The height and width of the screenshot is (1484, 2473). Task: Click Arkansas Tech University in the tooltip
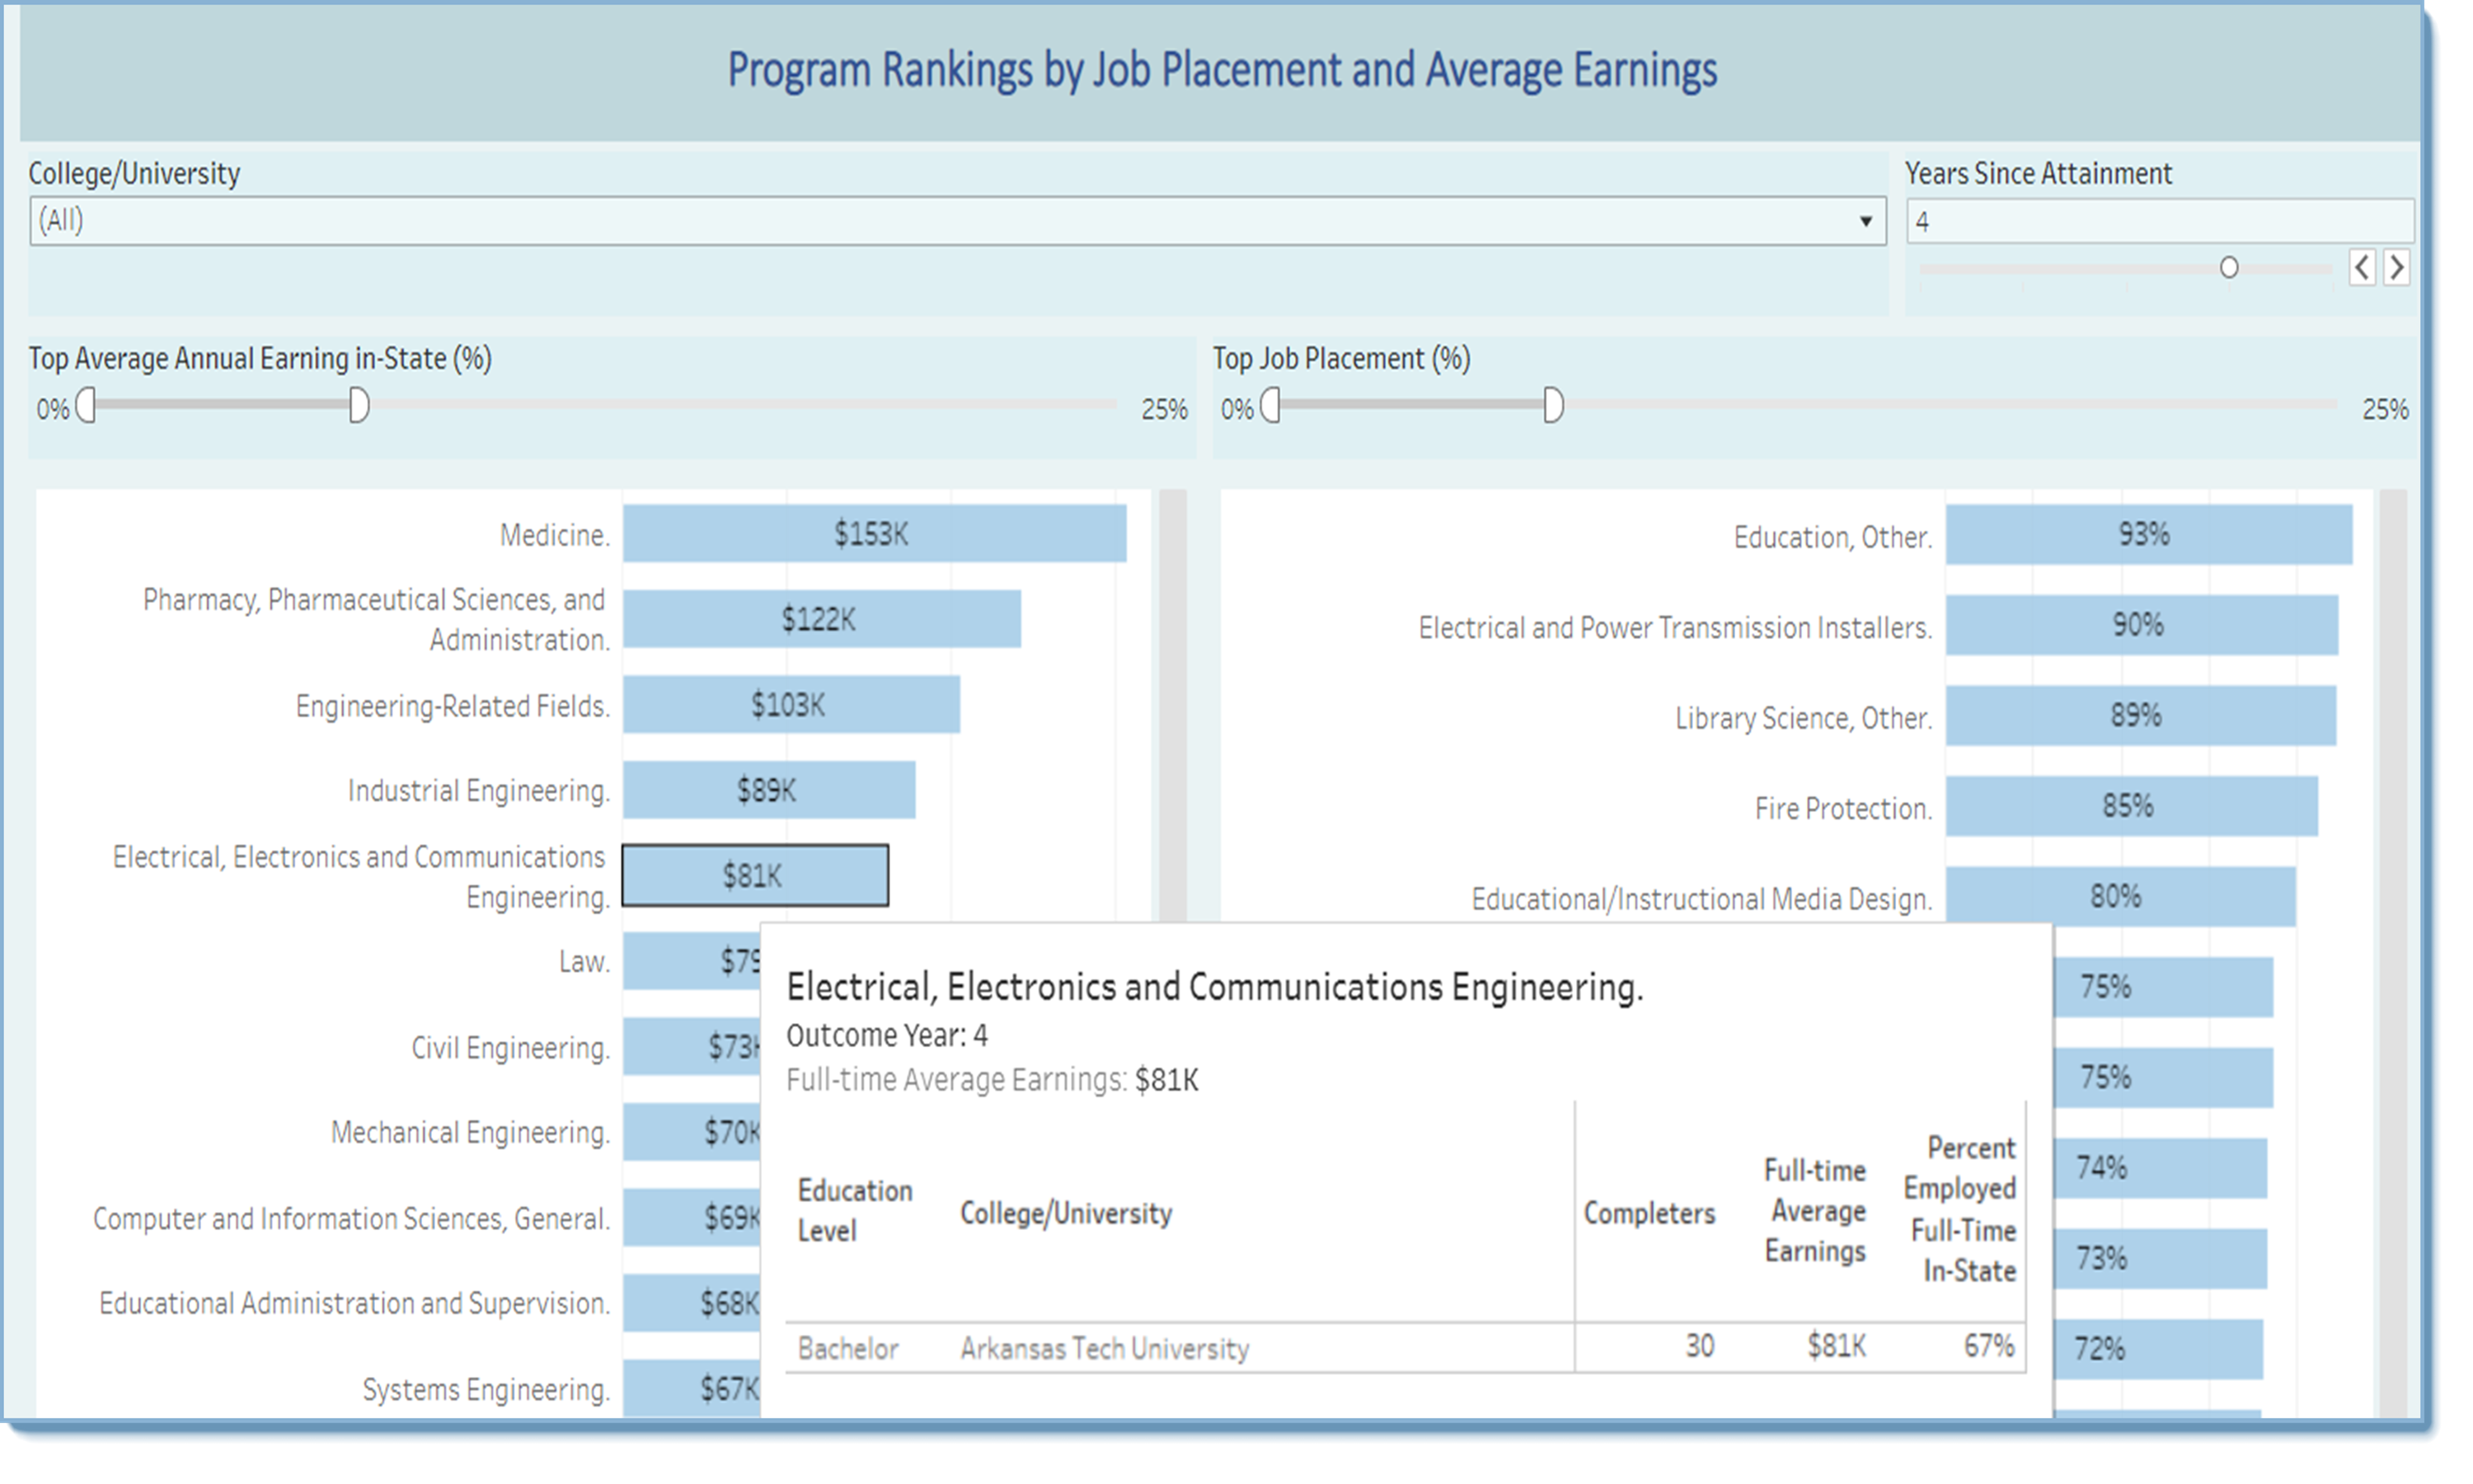[1105, 1349]
